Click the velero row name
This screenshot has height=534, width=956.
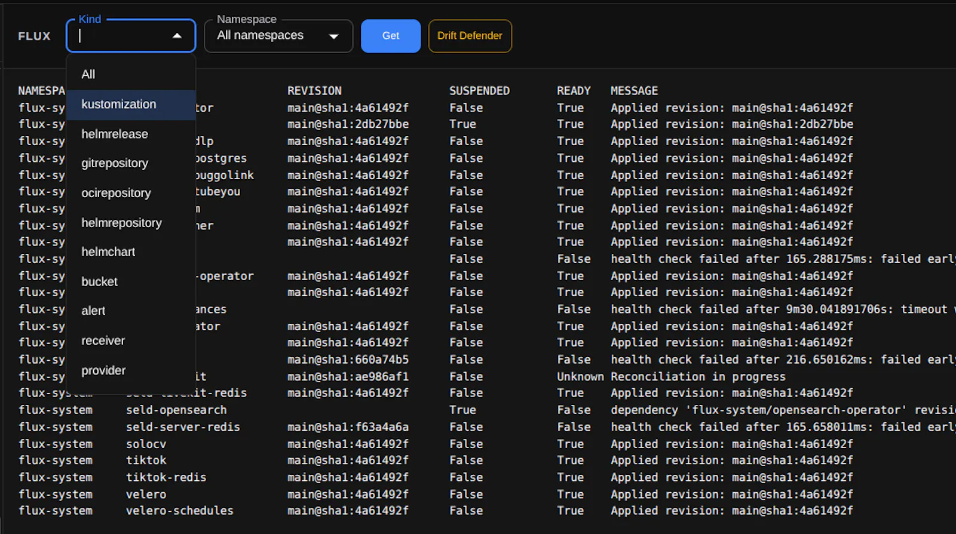pos(146,495)
